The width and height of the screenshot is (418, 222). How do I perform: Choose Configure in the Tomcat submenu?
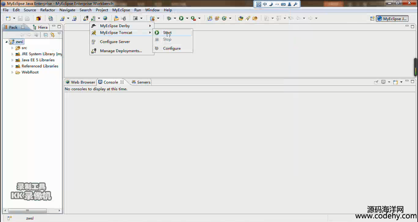[173, 48]
